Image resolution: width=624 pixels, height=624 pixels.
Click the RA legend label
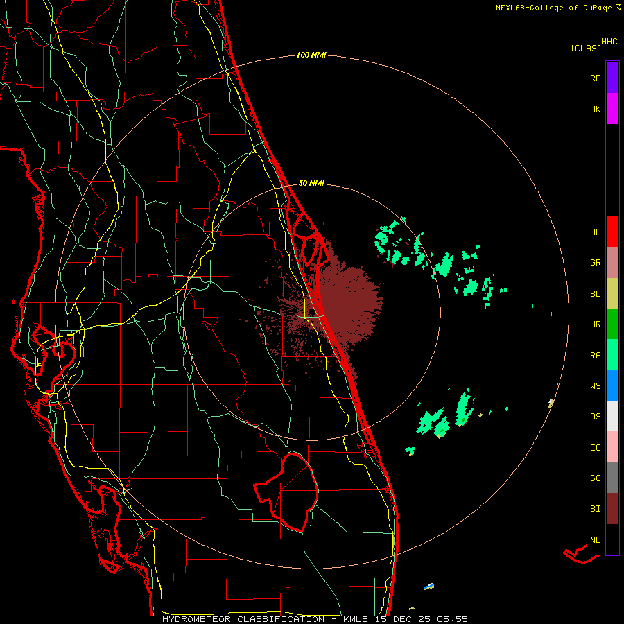tap(595, 355)
